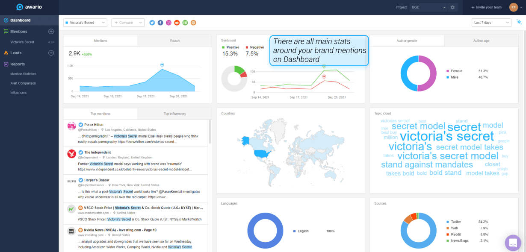The width and height of the screenshot is (526, 252).
Task: Add a new Leads alert with plus
Action: coord(51,53)
